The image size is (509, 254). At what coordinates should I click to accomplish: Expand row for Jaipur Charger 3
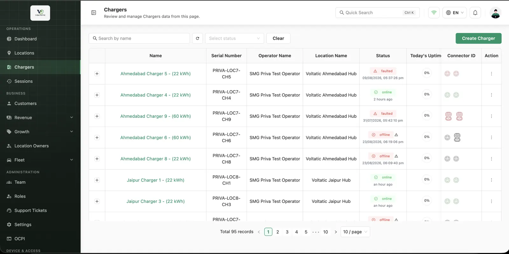(97, 201)
